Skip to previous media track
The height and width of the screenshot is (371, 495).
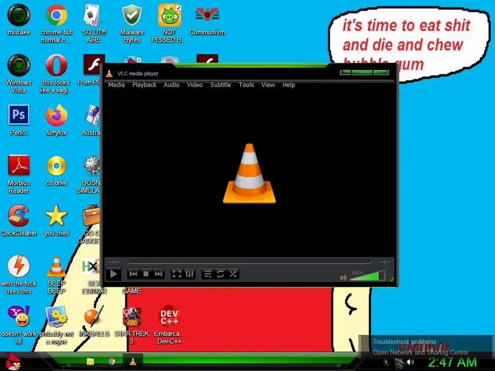click(133, 274)
